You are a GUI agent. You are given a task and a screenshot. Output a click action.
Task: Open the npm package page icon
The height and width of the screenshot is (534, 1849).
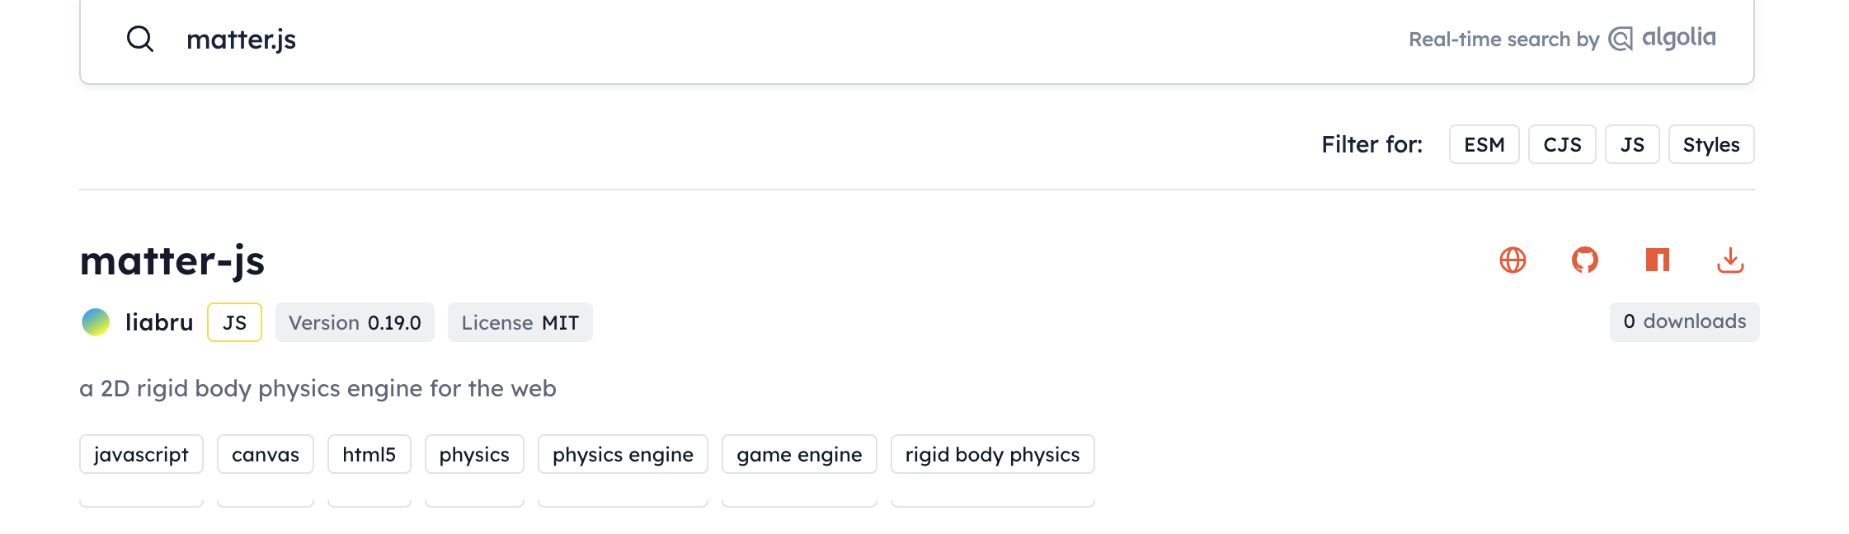(x=1656, y=260)
